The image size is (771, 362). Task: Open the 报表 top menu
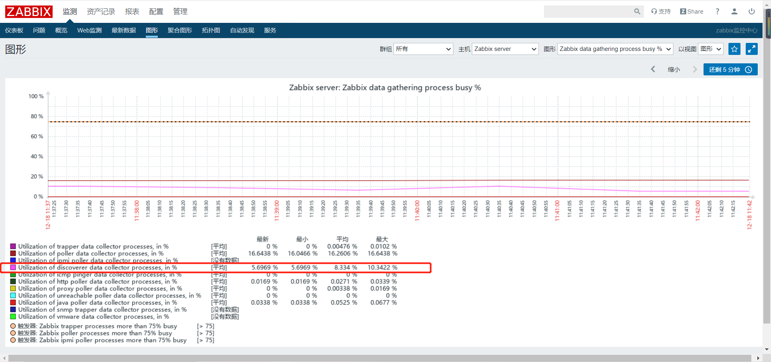tap(132, 12)
